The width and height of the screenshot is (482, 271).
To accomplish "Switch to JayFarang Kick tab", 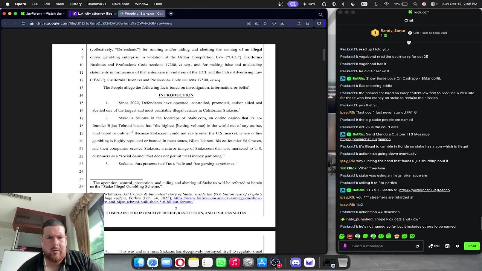I will point(44,14).
